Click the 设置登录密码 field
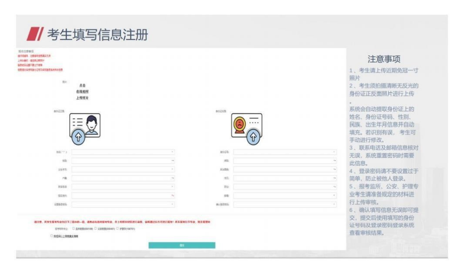 [x=123, y=204]
